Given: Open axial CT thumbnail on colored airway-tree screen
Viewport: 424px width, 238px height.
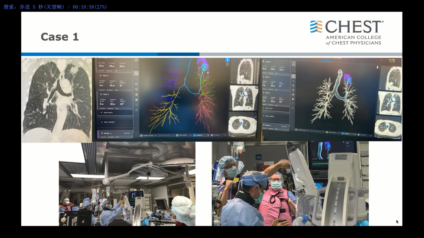Looking at the screenshot, I should click(x=243, y=125).
